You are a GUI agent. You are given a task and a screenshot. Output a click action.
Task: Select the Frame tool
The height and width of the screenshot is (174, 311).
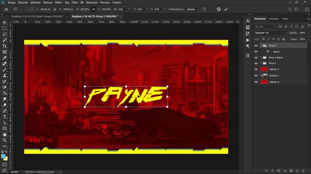point(4,52)
